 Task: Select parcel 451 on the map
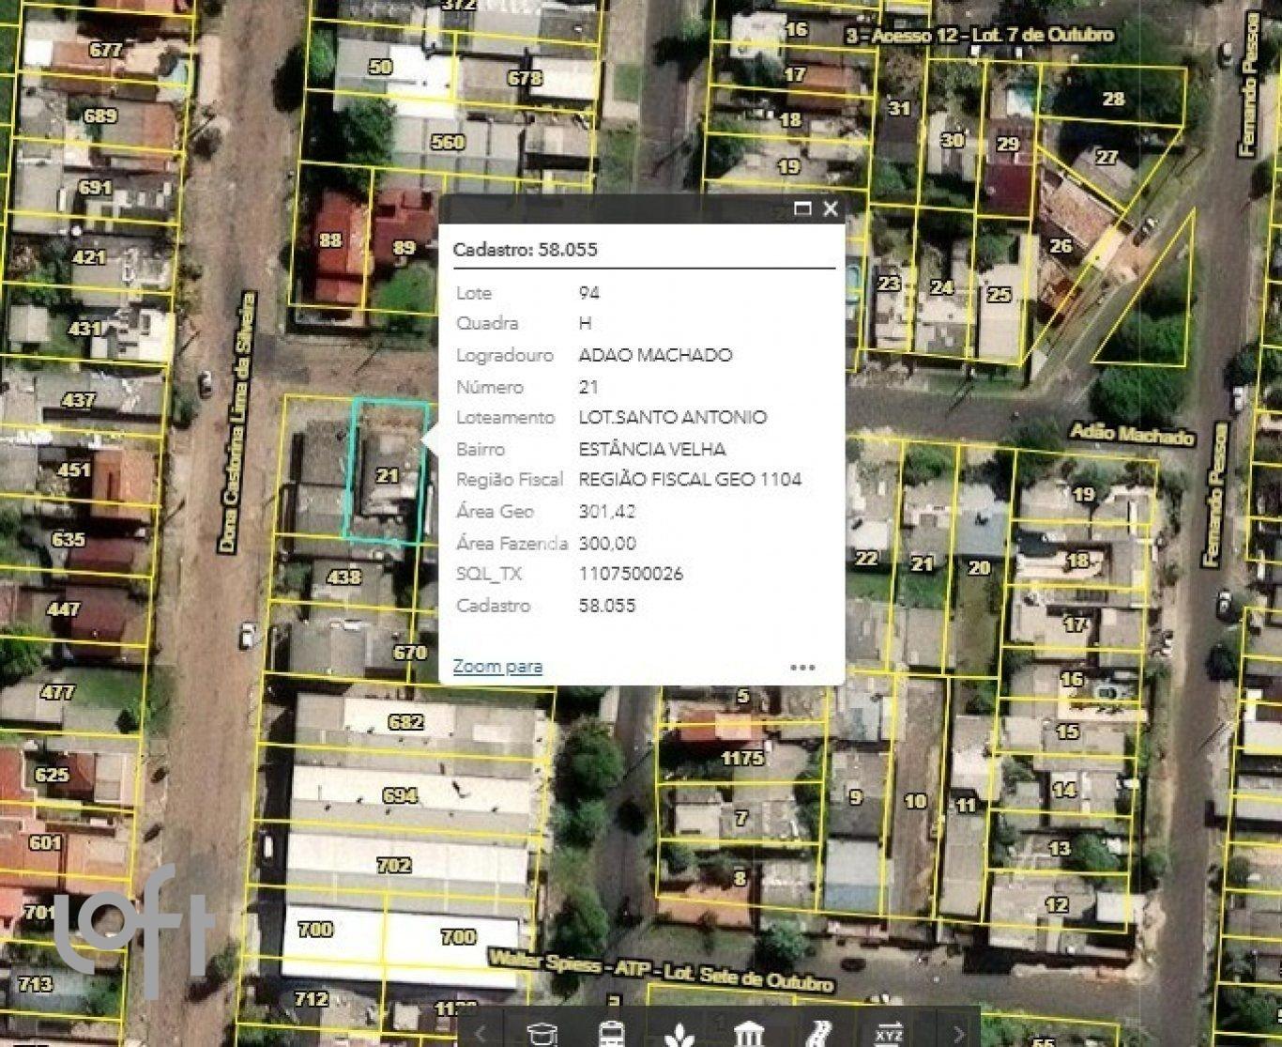click(74, 469)
